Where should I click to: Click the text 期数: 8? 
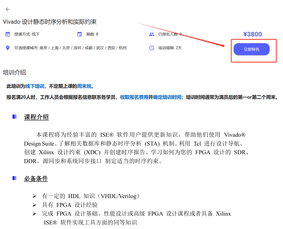click(x=92, y=34)
